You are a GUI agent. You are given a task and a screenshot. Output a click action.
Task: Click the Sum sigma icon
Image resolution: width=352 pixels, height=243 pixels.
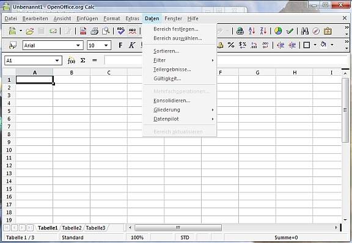(83, 60)
